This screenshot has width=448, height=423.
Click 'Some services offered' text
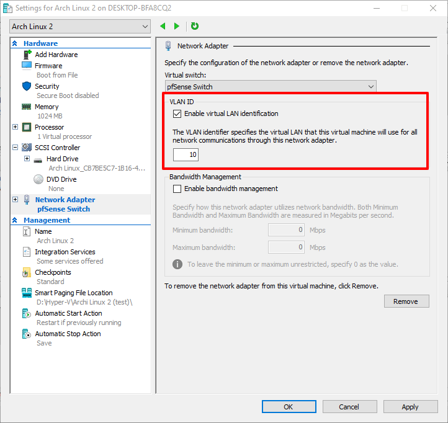point(70,261)
